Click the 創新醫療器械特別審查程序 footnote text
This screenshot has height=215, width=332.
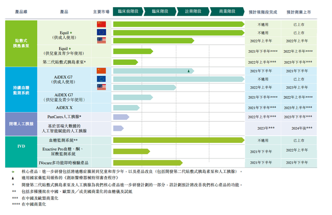[70, 178]
